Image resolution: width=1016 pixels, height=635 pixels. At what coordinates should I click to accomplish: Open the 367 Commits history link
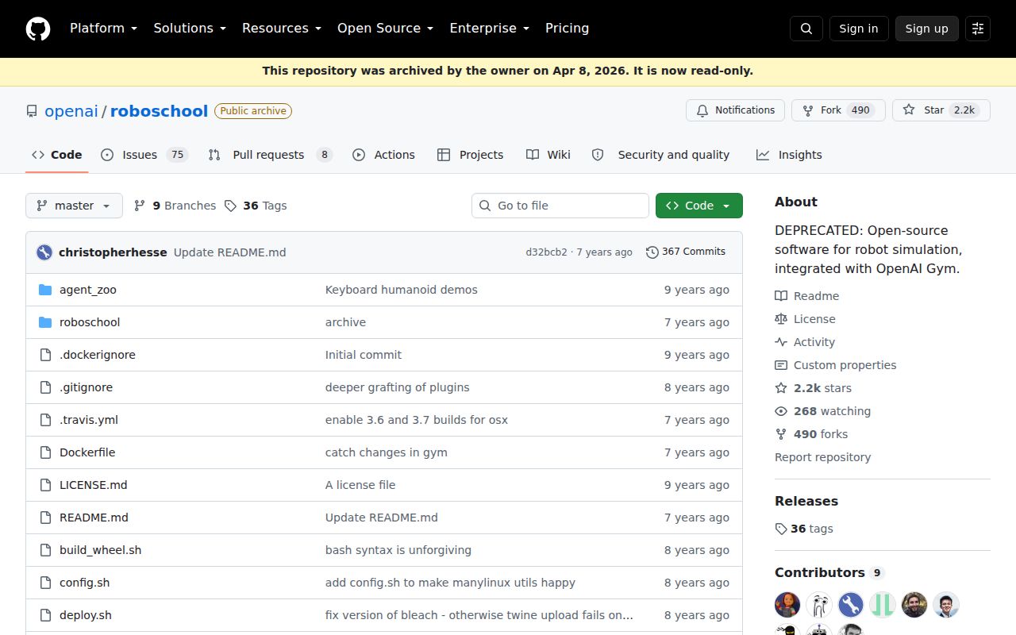pos(686,252)
